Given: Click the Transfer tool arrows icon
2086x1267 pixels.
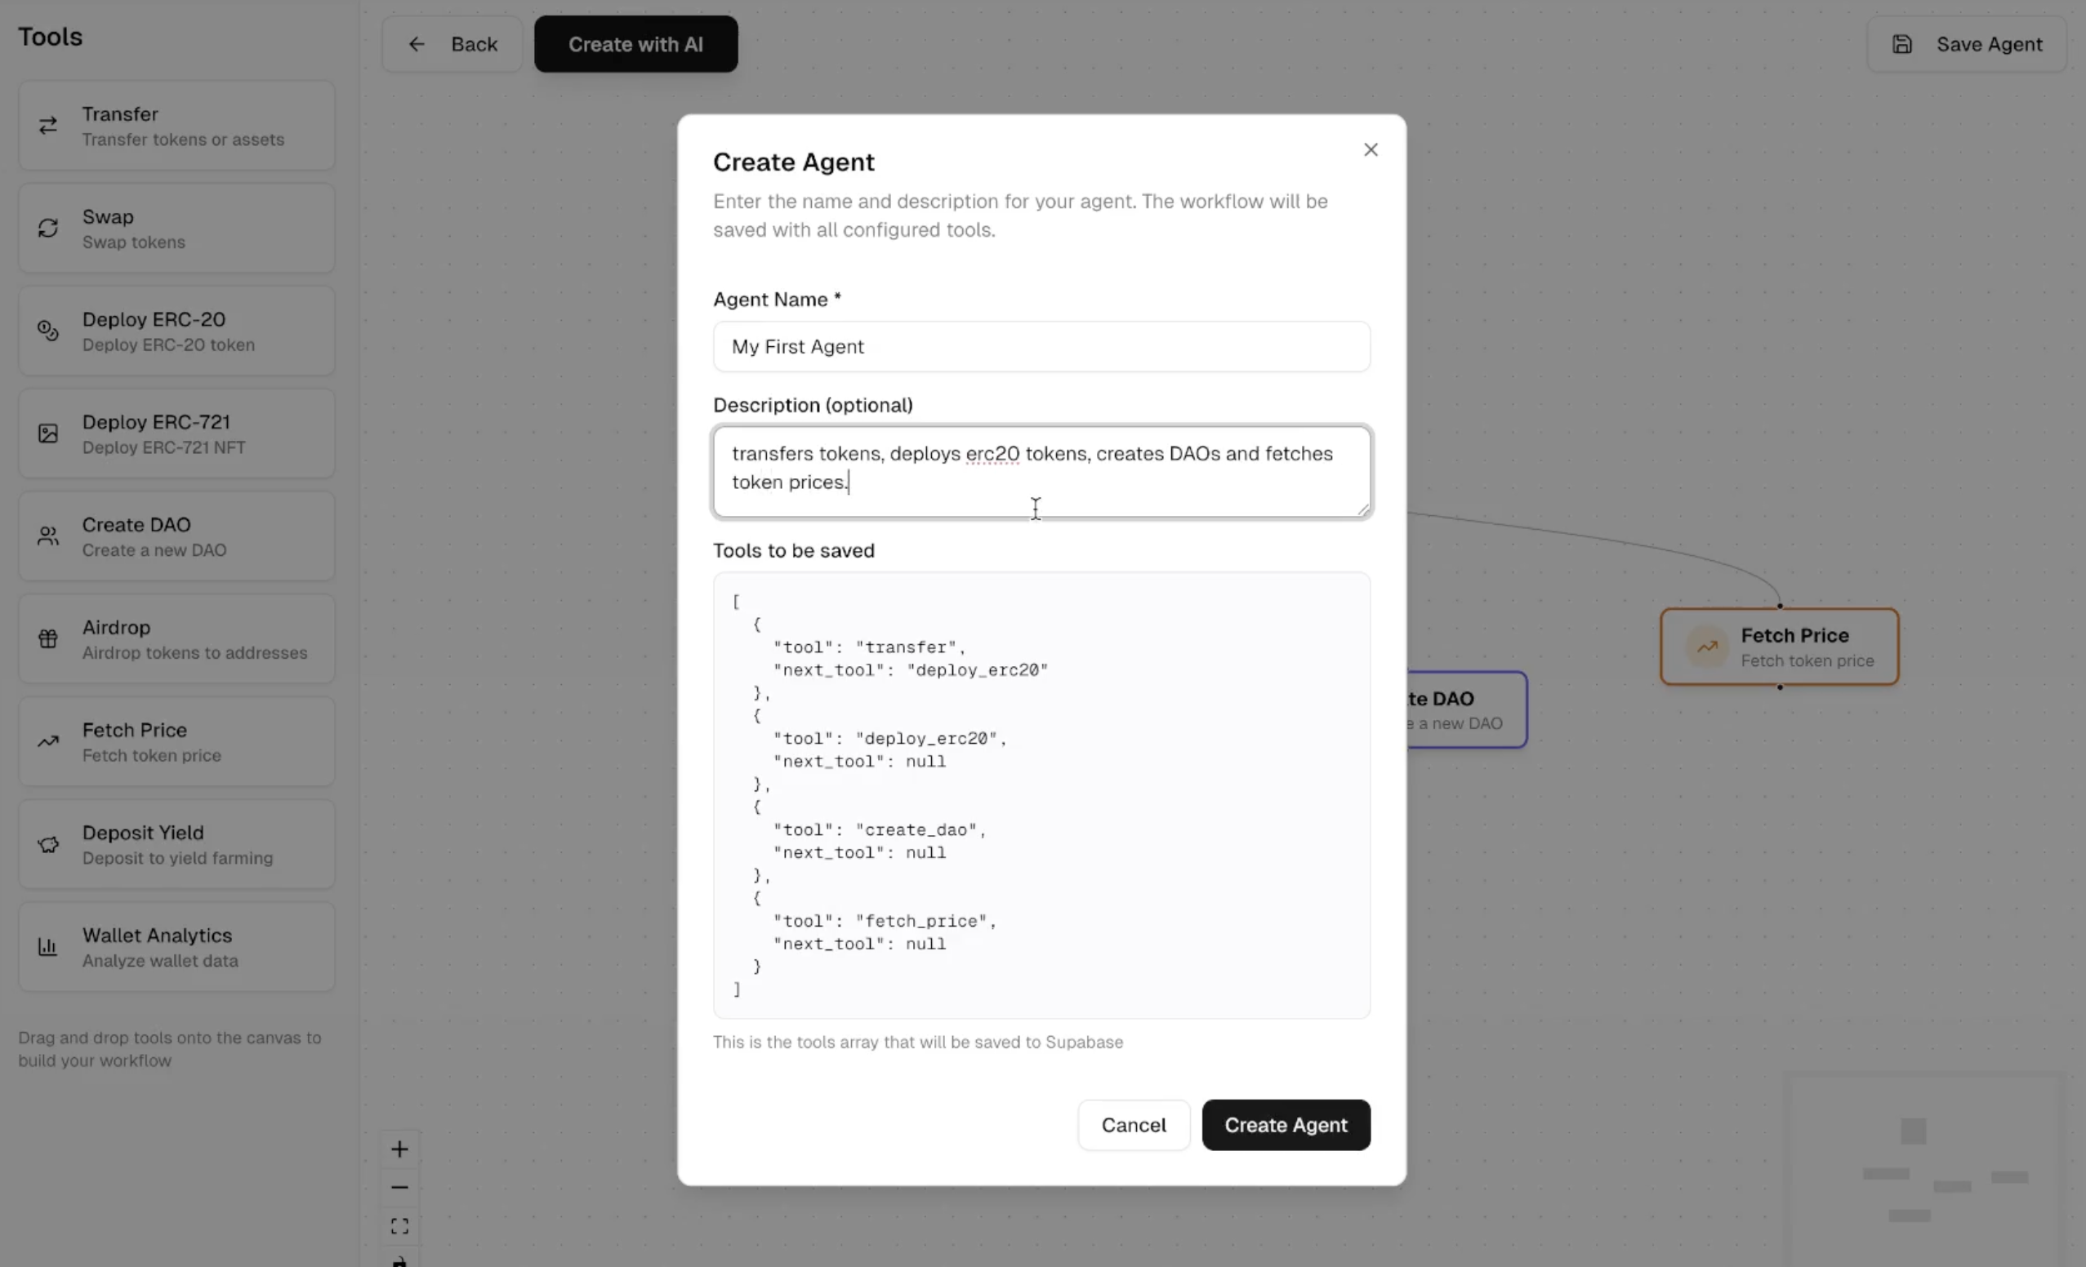Looking at the screenshot, I should [x=48, y=125].
